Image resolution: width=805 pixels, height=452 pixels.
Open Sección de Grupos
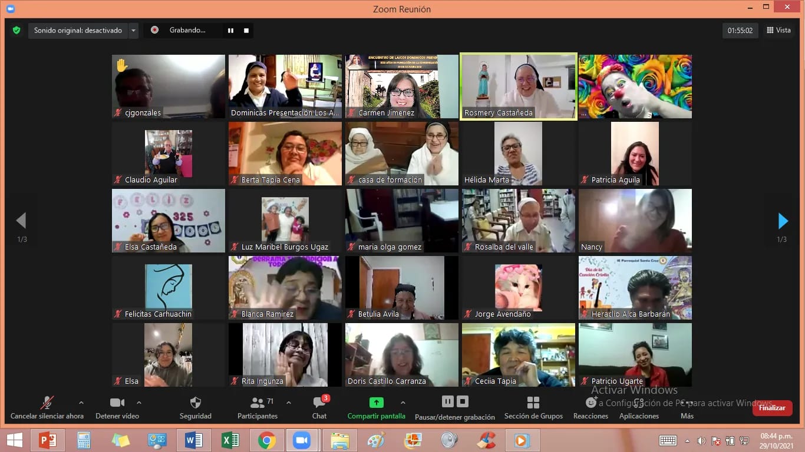click(533, 403)
